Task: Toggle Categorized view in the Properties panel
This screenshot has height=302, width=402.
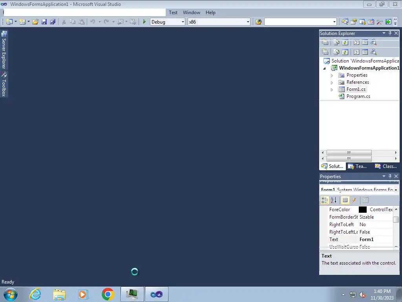Action: click(325, 200)
